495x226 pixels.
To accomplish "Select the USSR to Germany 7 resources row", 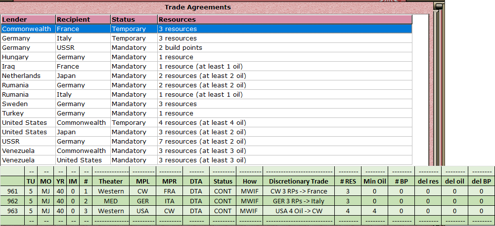I will (x=207, y=141).
